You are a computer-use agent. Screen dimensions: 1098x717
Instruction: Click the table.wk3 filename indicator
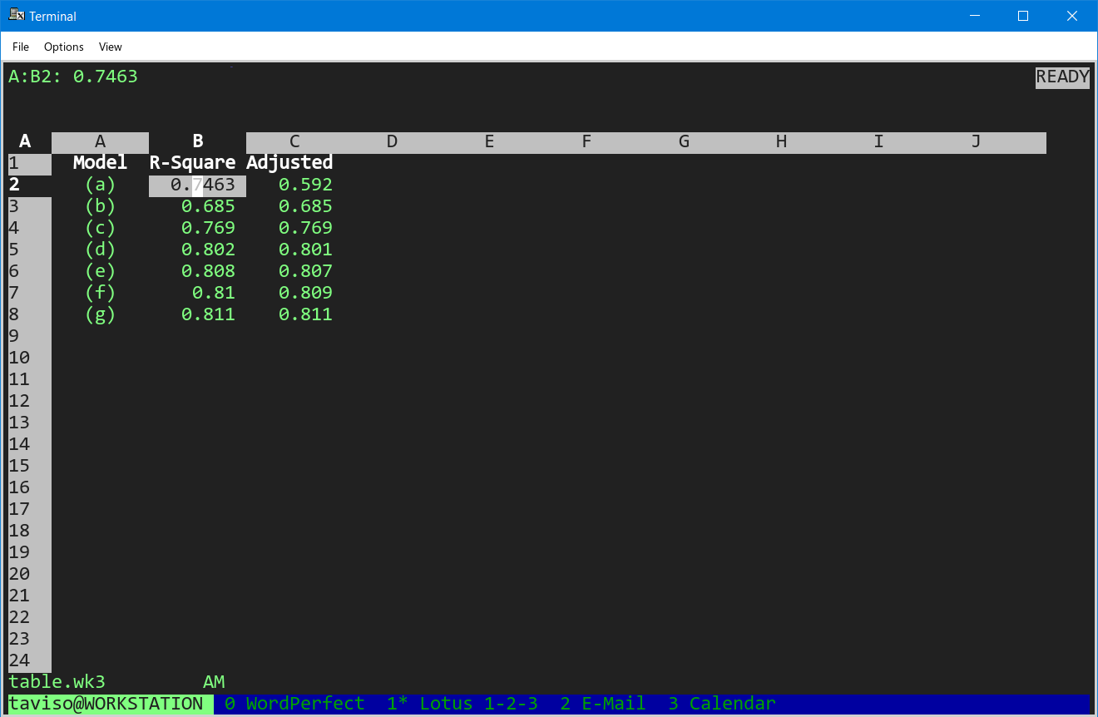pyautogui.click(x=57, y=682)
